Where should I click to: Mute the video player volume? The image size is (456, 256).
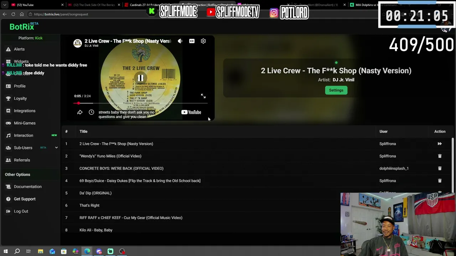point(180,41)
